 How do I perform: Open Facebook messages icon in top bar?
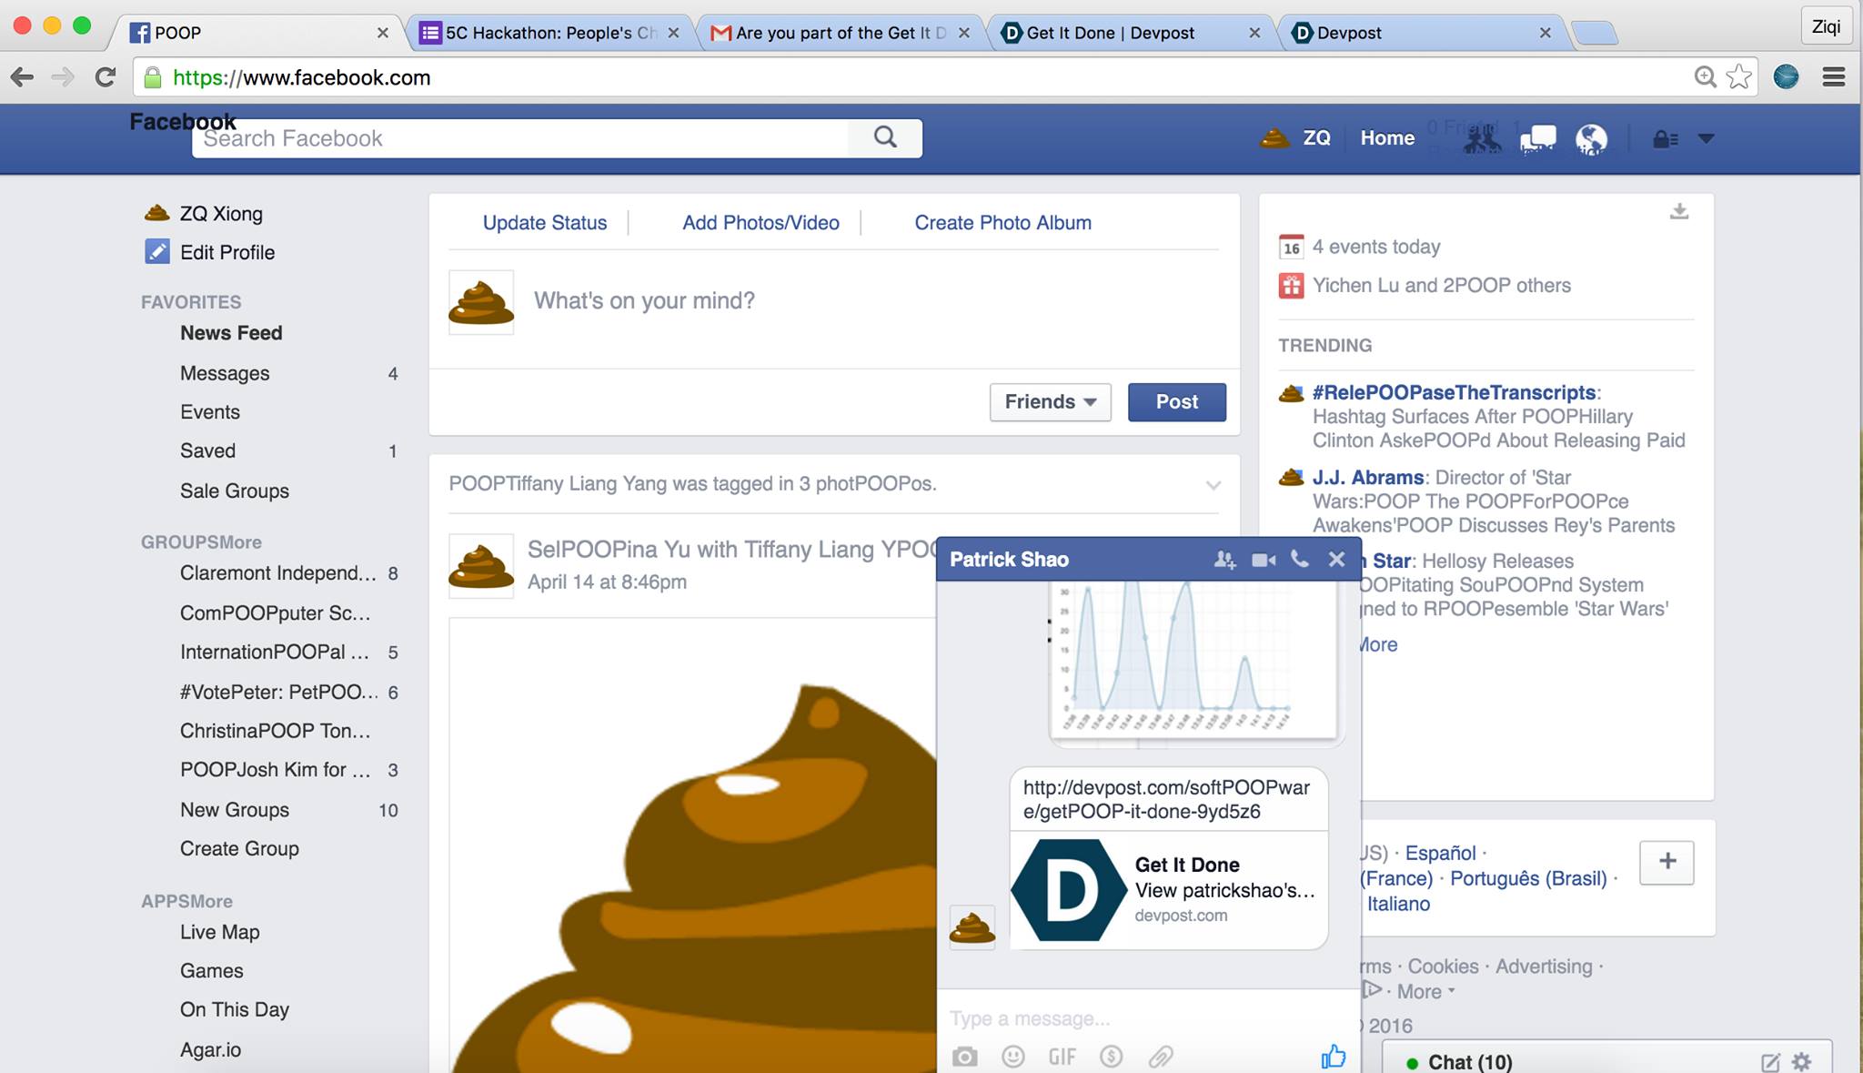[1537, 139]
